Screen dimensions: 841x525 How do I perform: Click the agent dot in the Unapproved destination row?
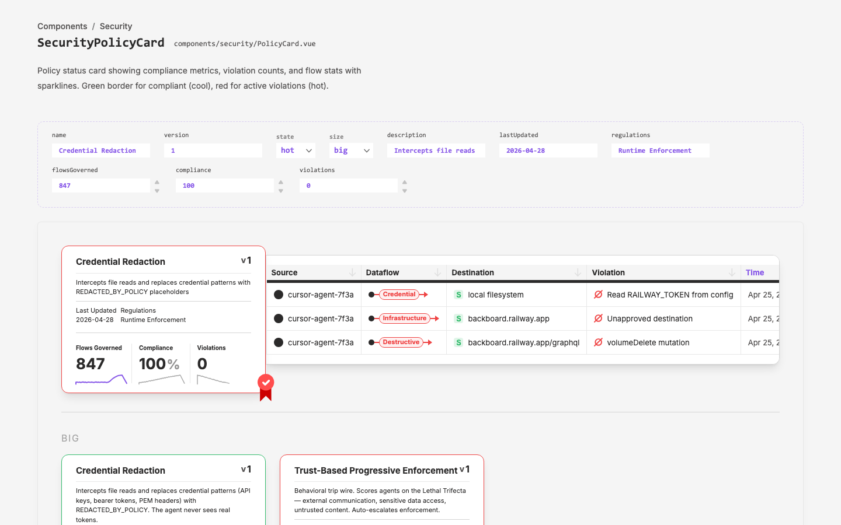tap(279, 318)
